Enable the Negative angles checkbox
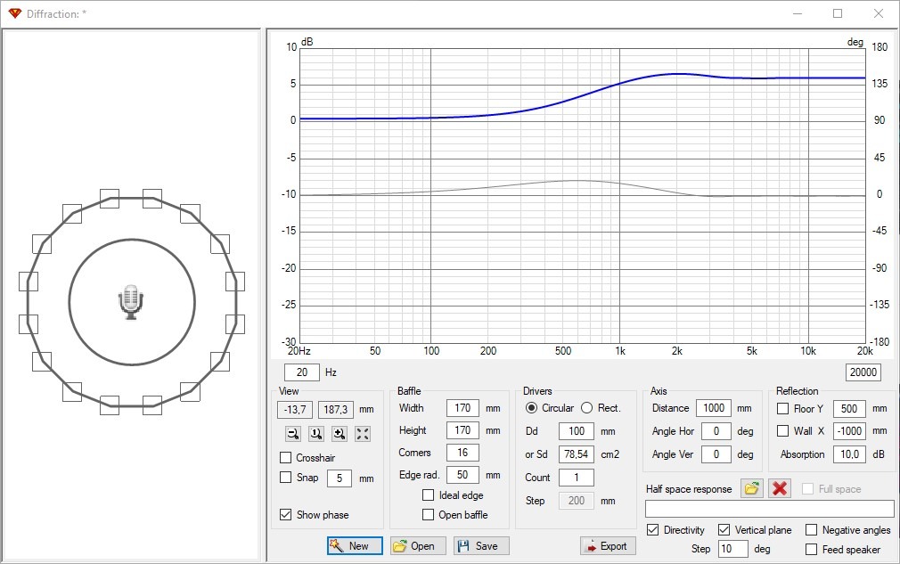The height and width of the screenshot is (564, 900). pos(811,529)
